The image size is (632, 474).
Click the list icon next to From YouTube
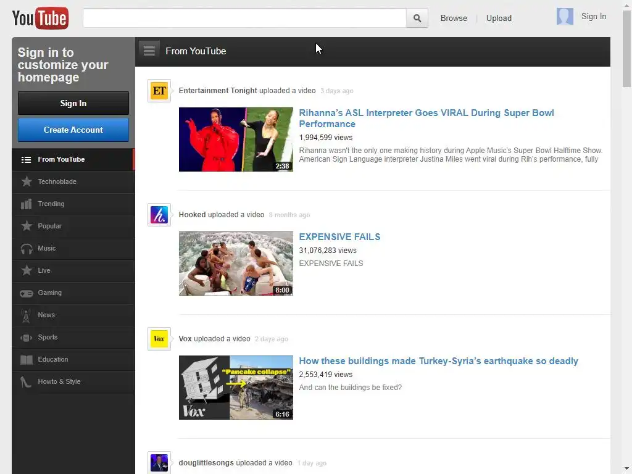tap(26, 160)
